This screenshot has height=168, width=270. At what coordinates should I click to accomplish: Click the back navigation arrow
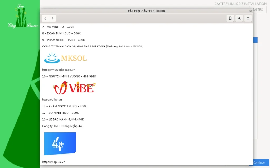45,18
